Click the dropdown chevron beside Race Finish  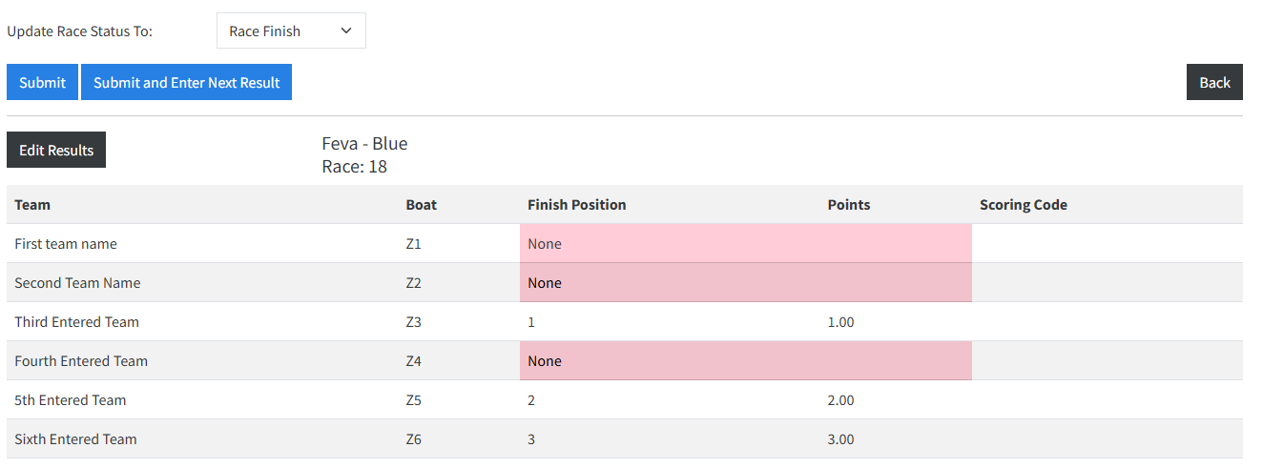(346, 31)
